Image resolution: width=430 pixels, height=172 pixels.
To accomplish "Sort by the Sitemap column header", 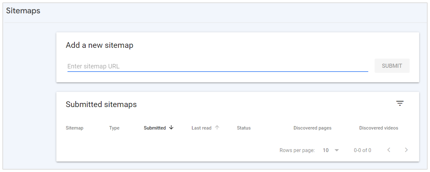I will [74, 128].
